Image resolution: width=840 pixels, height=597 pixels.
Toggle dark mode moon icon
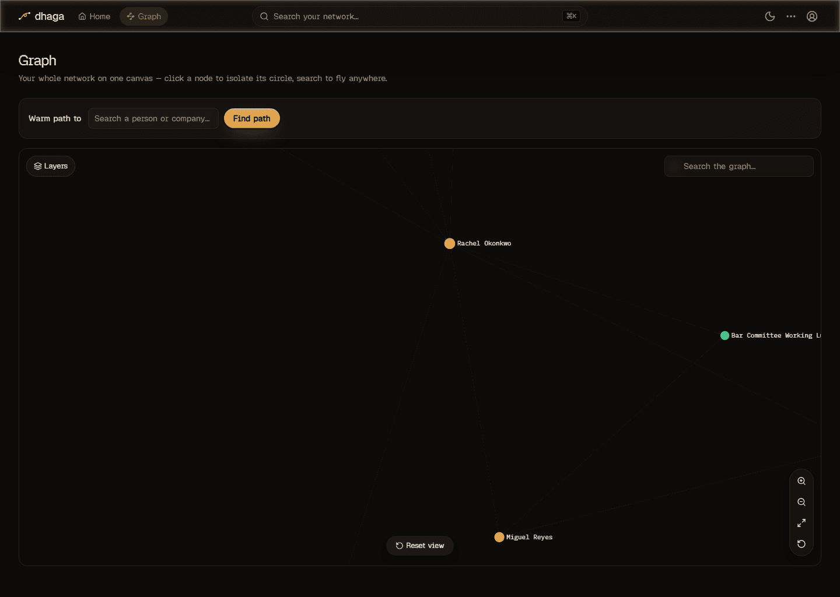pyautogui.click(x=770, y=16)
